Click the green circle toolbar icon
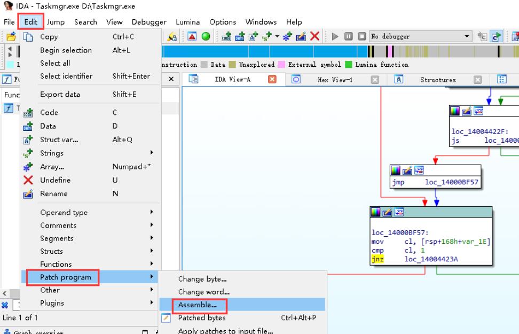The image size is (519, 334). point(206,36)
